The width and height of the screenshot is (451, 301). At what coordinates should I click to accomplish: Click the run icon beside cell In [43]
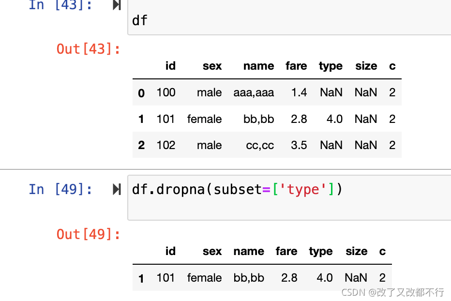[x=117, y=5]
